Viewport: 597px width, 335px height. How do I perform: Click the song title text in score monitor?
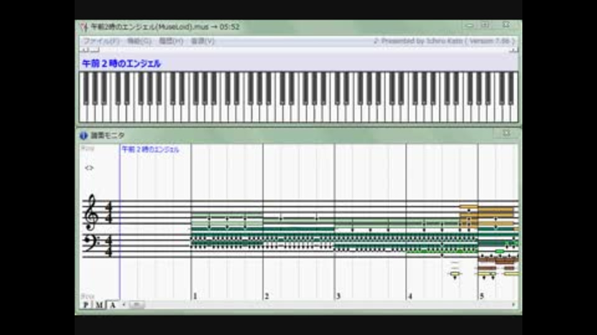pyautogui.click(x=150, y=150)
